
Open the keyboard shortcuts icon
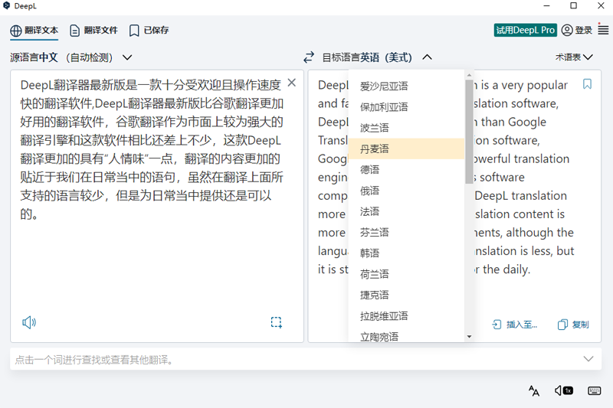(x=595, y=390)
